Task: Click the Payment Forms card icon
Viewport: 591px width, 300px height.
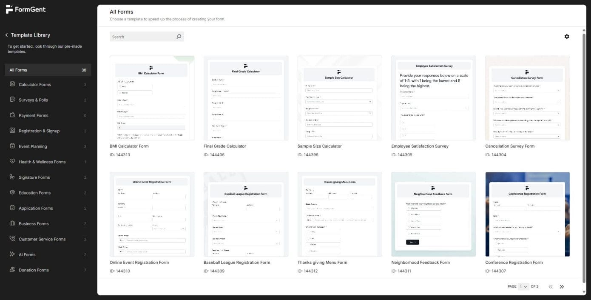Action: tap(12, 115)
